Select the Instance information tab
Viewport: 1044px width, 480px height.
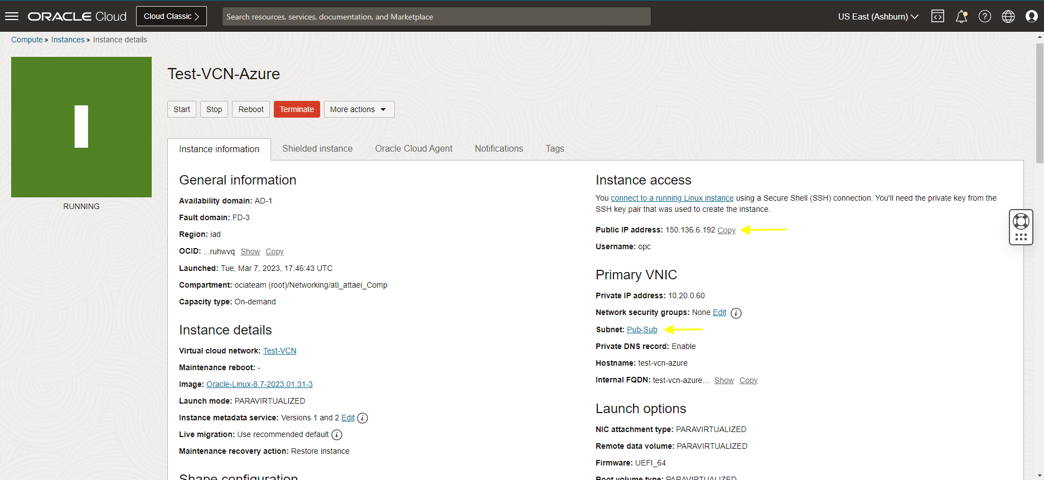tap(219, 149)
